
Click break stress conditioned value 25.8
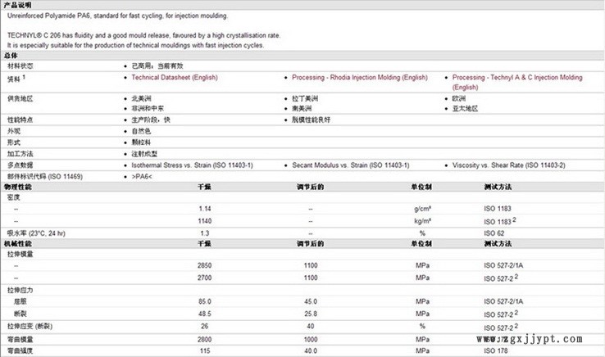(x=311, y=314)
